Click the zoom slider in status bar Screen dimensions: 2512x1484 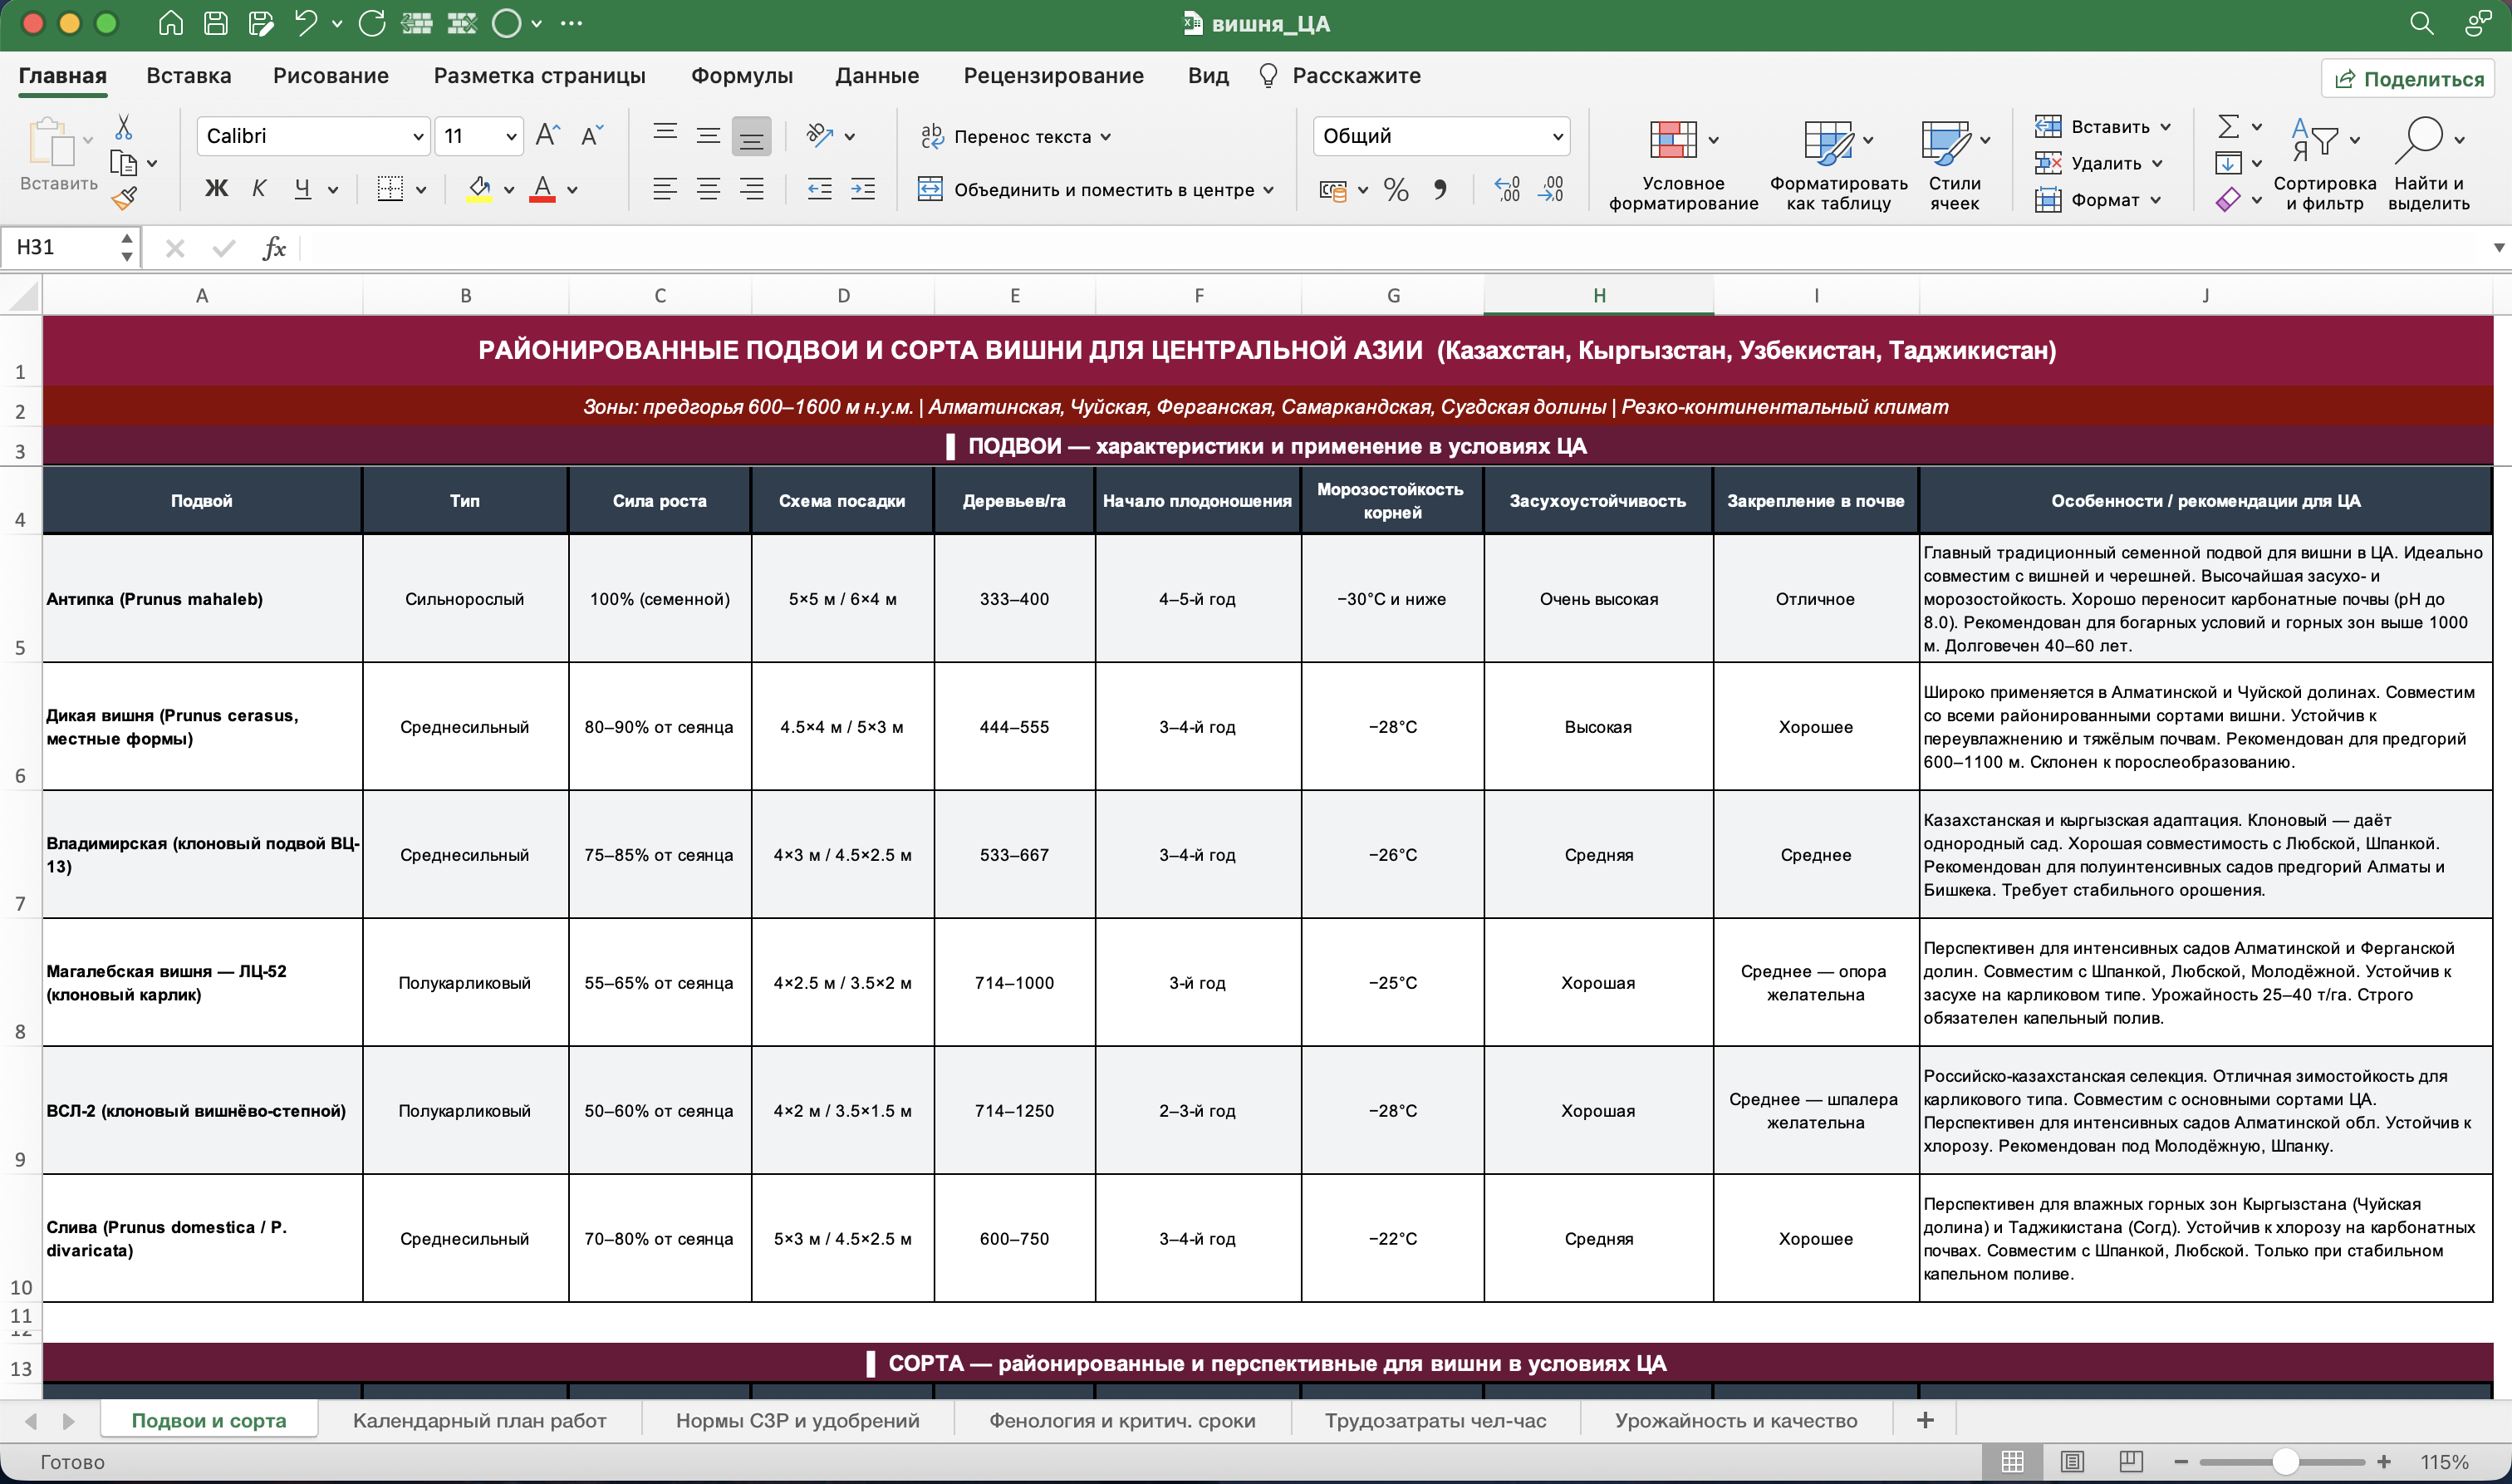tap(2283, 1461)
